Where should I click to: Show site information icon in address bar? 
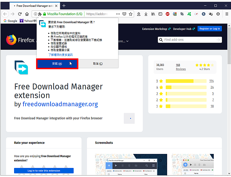(35, 14)
